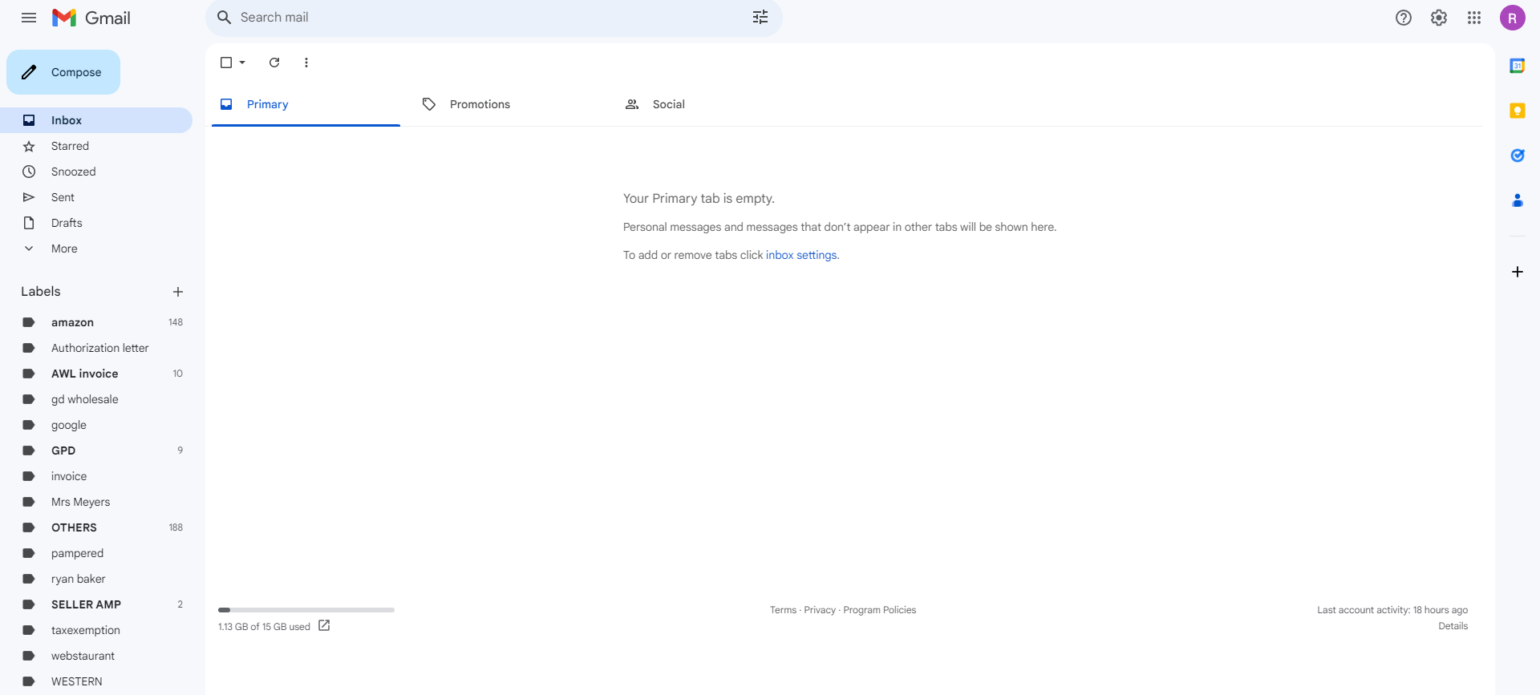Open storage management external-link icon

324,626
